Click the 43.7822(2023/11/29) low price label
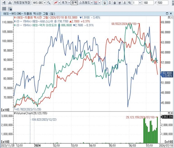The width and height of the screenshot is (174, 148). (x=29, y=109)
